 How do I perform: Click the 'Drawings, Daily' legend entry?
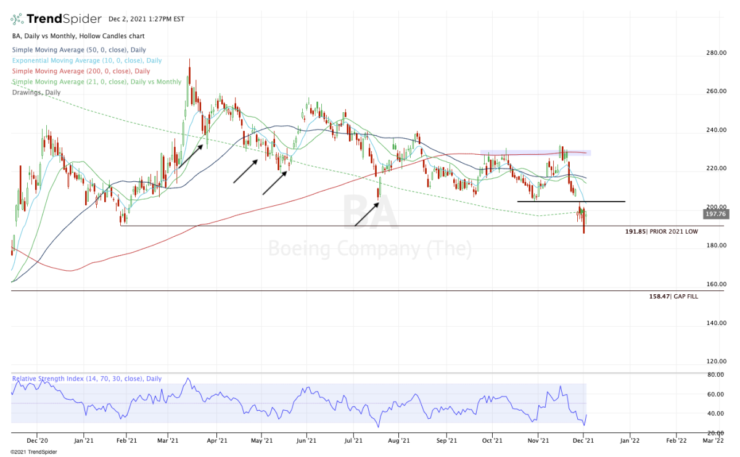tap(36, 93)
